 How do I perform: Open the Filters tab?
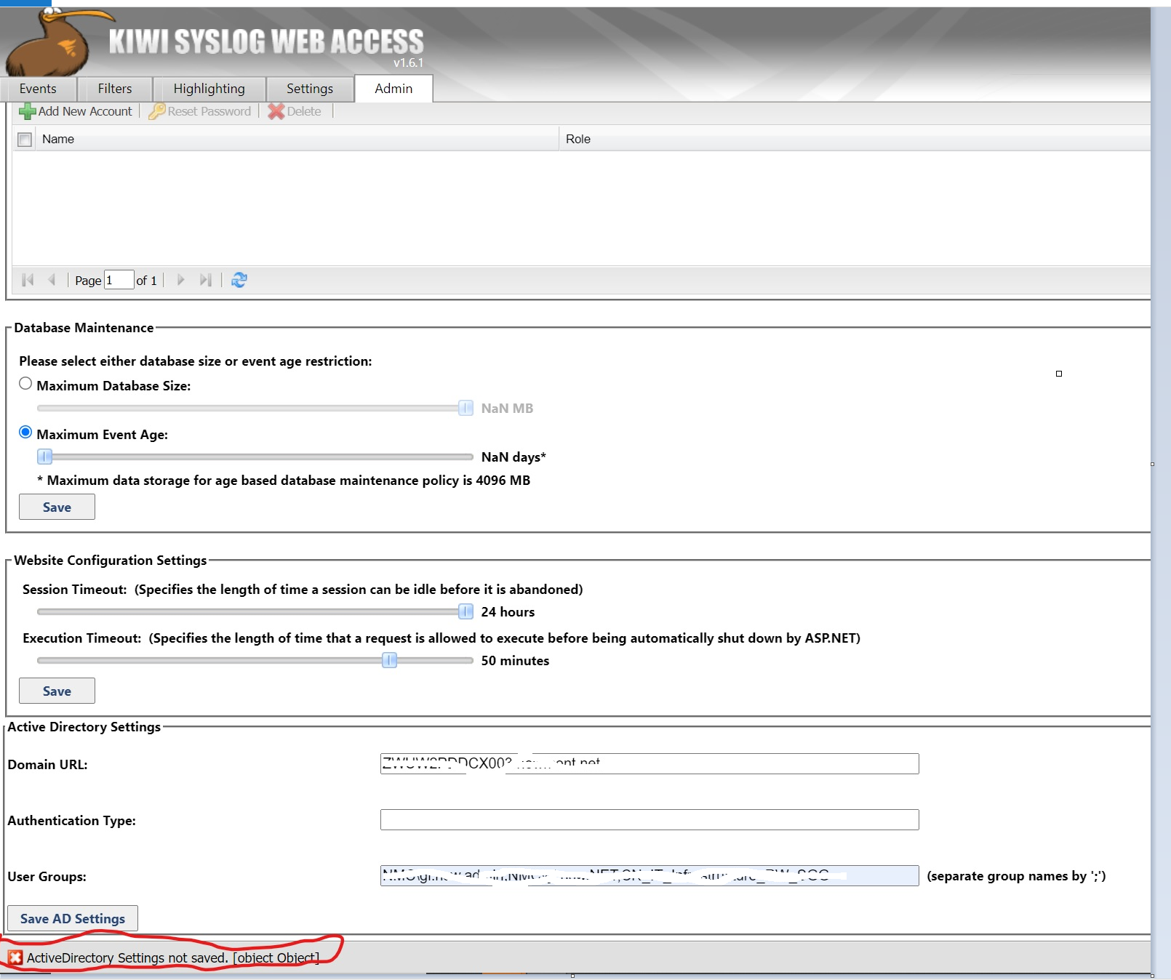tap(115, 89)
